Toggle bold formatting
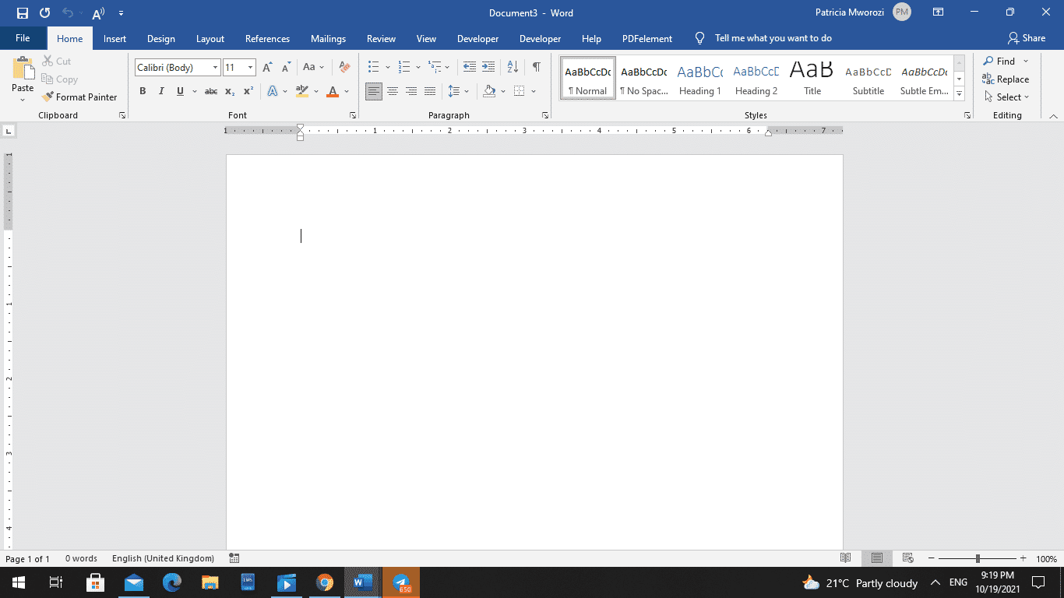 [x=143, y=91]
